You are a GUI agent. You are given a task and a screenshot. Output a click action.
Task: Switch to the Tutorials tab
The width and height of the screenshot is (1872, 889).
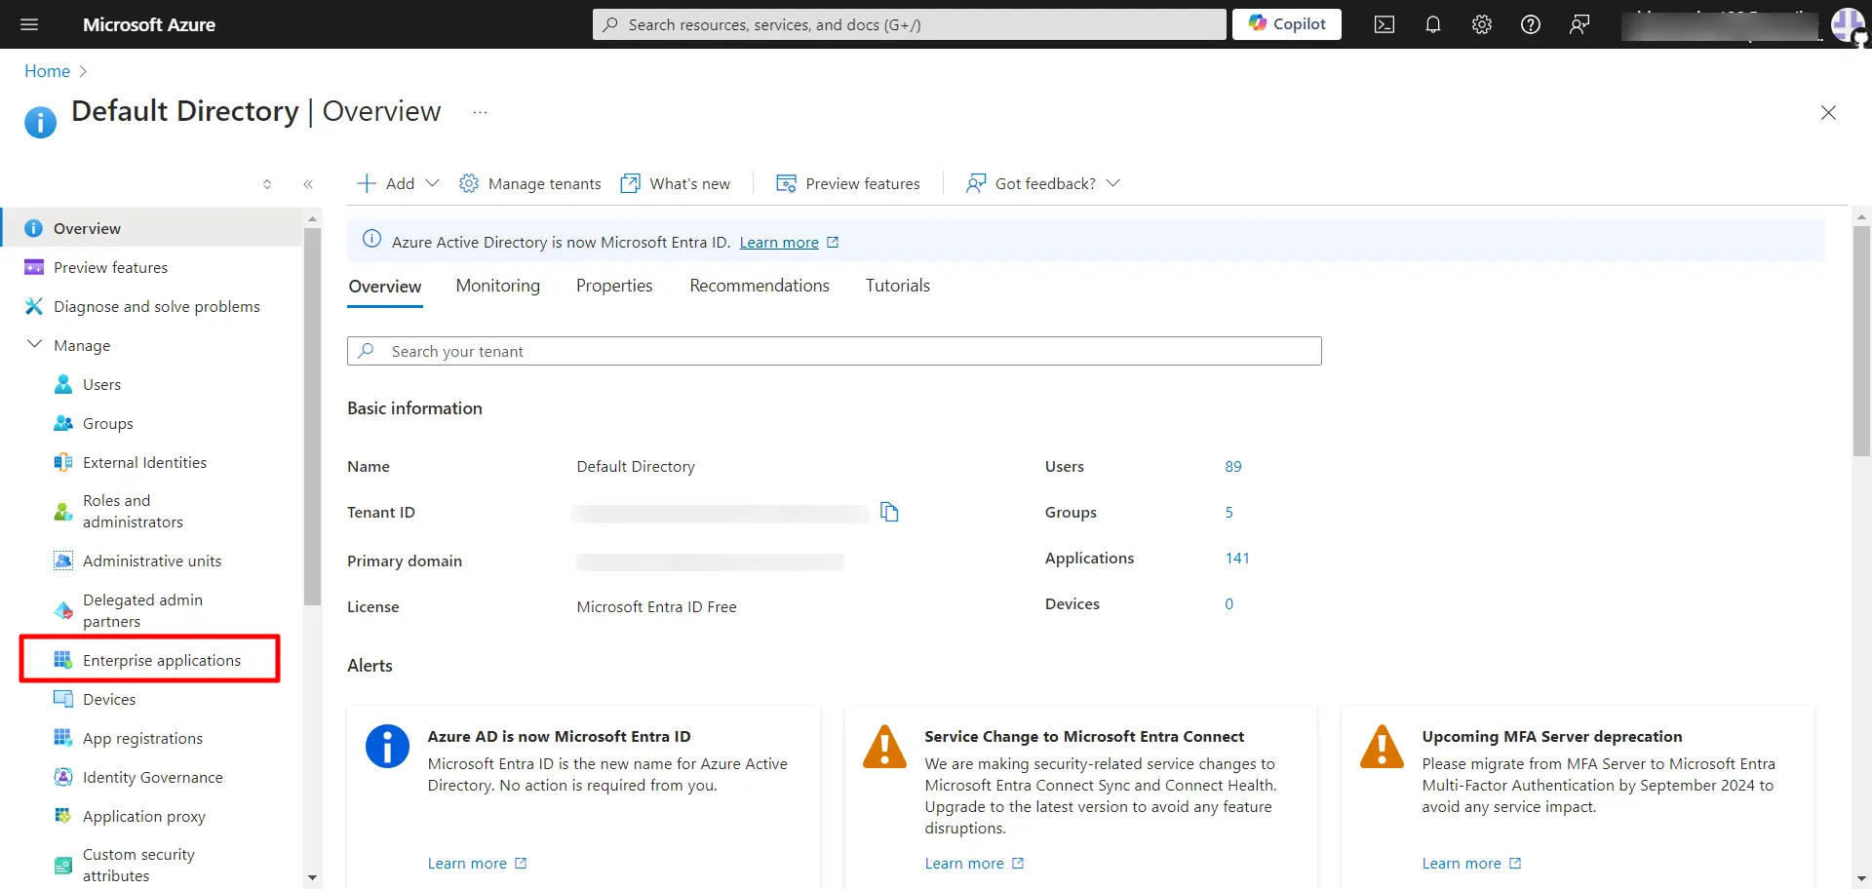(x=898, y=286)
